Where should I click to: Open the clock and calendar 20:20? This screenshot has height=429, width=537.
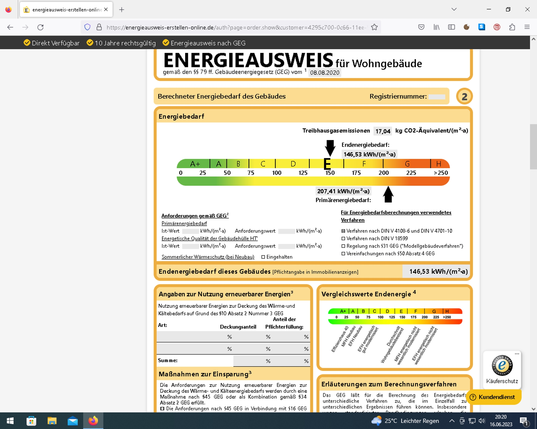pos(501,421)
